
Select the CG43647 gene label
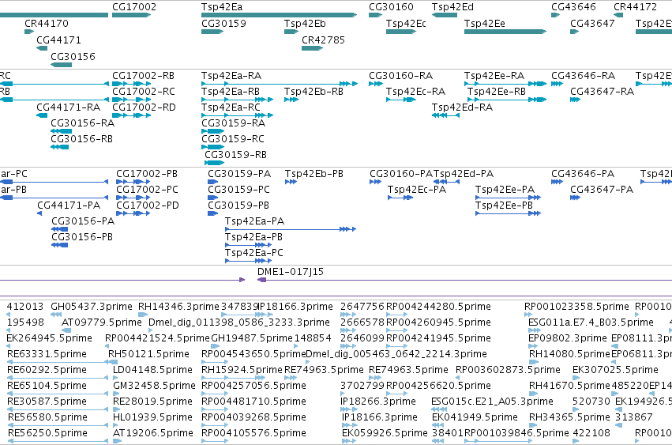pos(592,23)
